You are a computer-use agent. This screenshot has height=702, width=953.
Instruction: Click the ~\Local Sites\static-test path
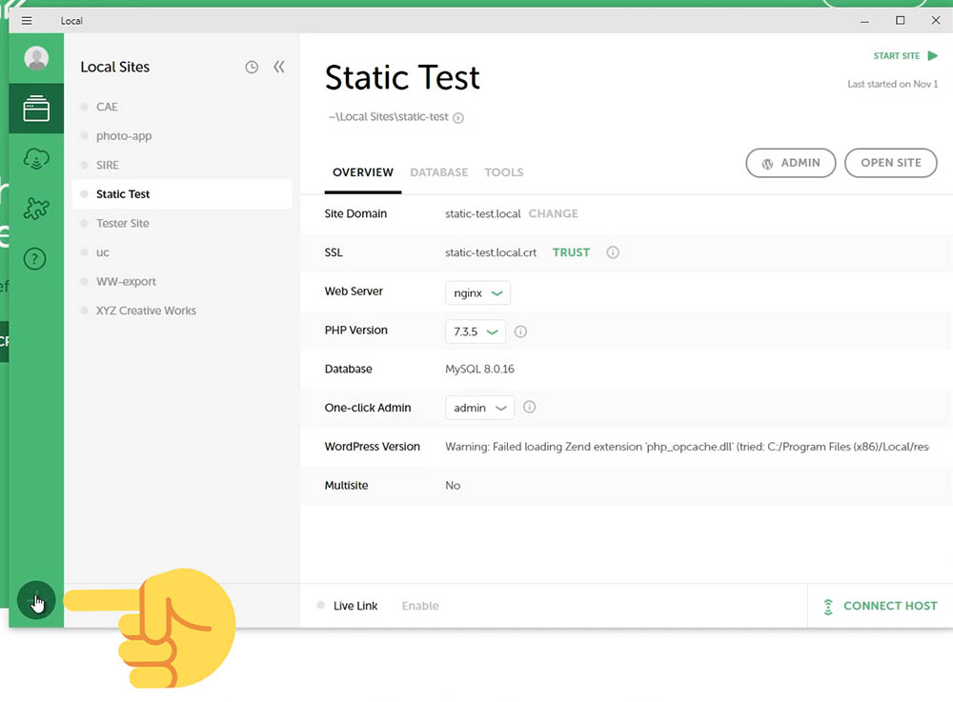pyautogui.click(x=389, y=116)
